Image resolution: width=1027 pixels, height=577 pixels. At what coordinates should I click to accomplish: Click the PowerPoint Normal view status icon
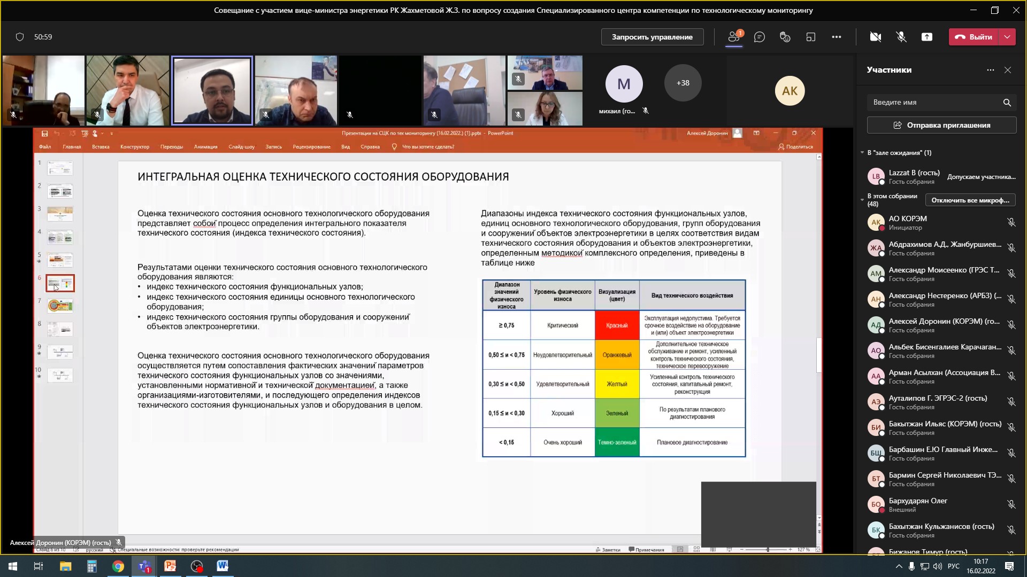(x=680, y=549)
